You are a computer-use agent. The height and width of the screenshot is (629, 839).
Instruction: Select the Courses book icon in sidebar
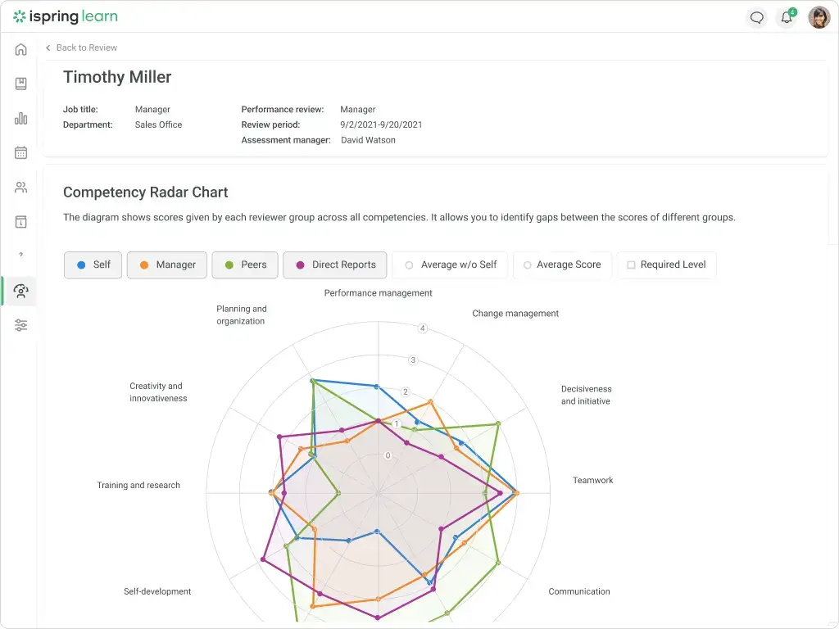[x=20, y=83]
